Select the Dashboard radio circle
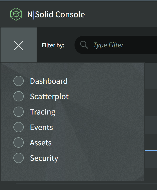 click(x=19, y=81)
